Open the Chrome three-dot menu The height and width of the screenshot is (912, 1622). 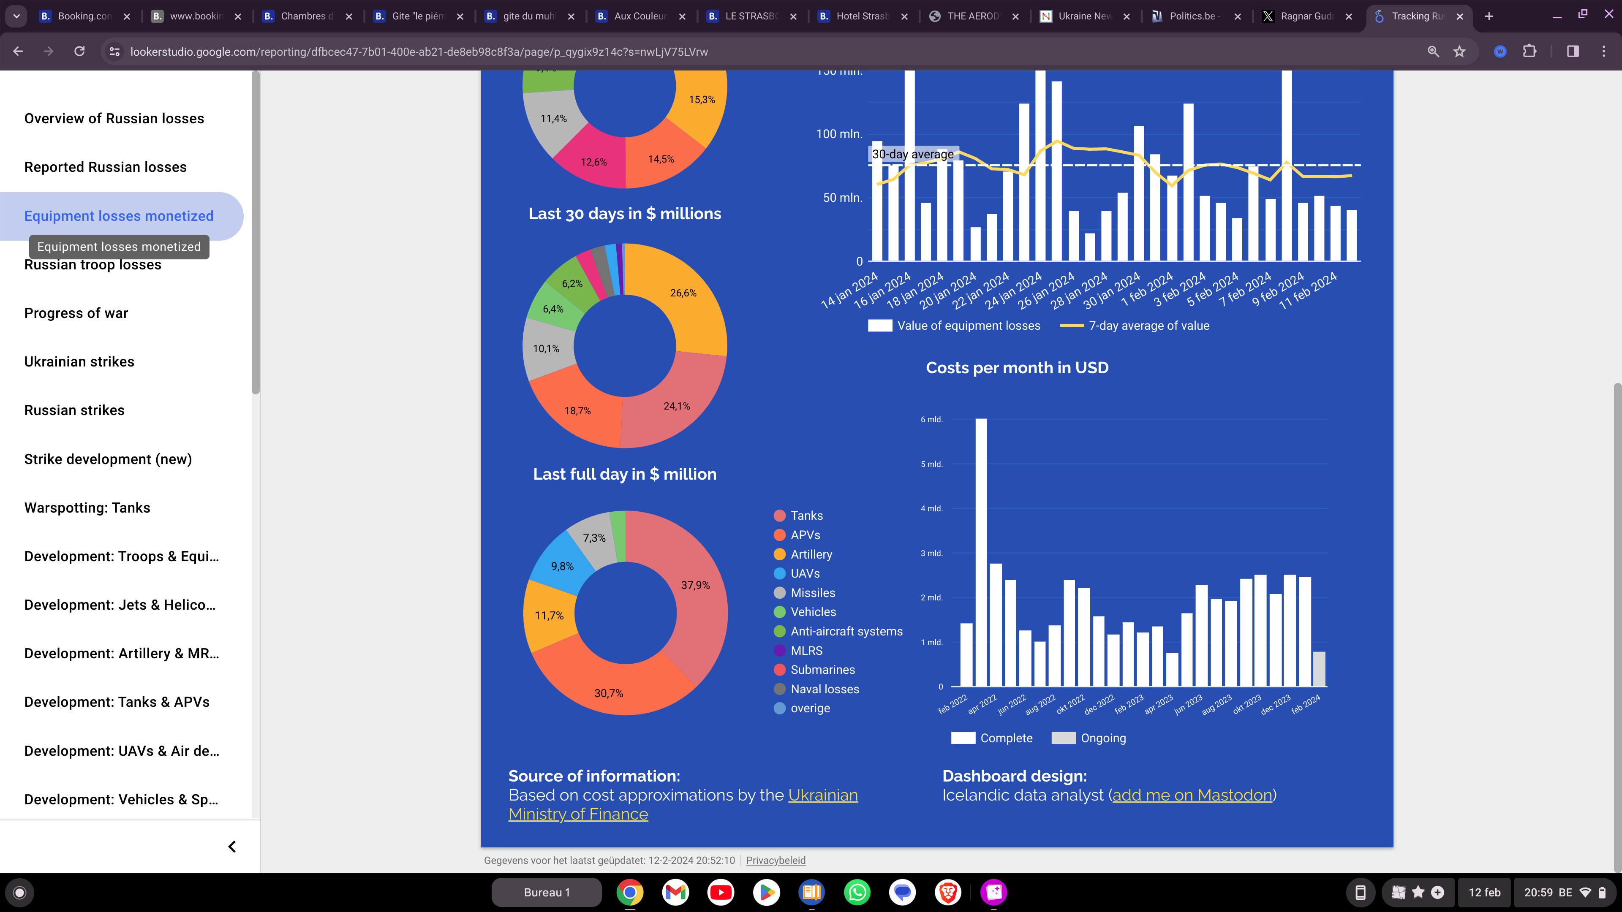coord(1604,52)
